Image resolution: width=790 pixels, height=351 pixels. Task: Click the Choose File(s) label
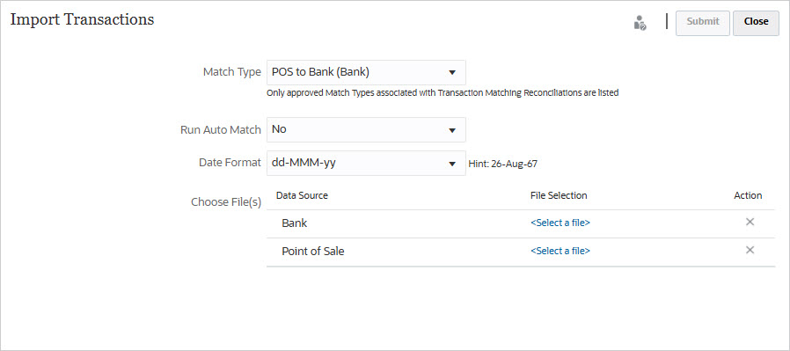(226, 202)
